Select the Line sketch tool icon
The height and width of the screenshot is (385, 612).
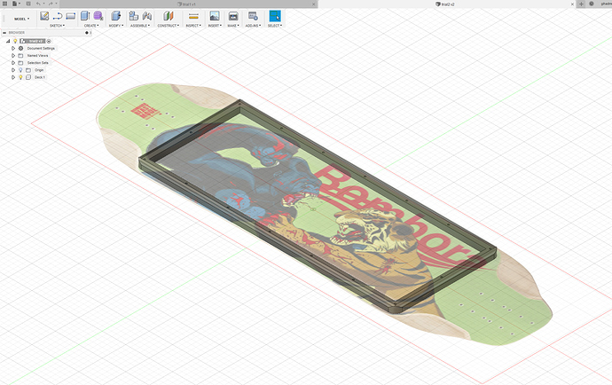pyautogui.click(x=59, y=16)
